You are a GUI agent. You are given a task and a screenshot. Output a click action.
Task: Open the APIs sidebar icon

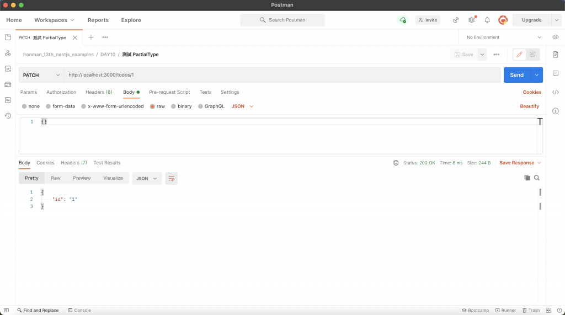pyautogui.click(x=8, y=53)
